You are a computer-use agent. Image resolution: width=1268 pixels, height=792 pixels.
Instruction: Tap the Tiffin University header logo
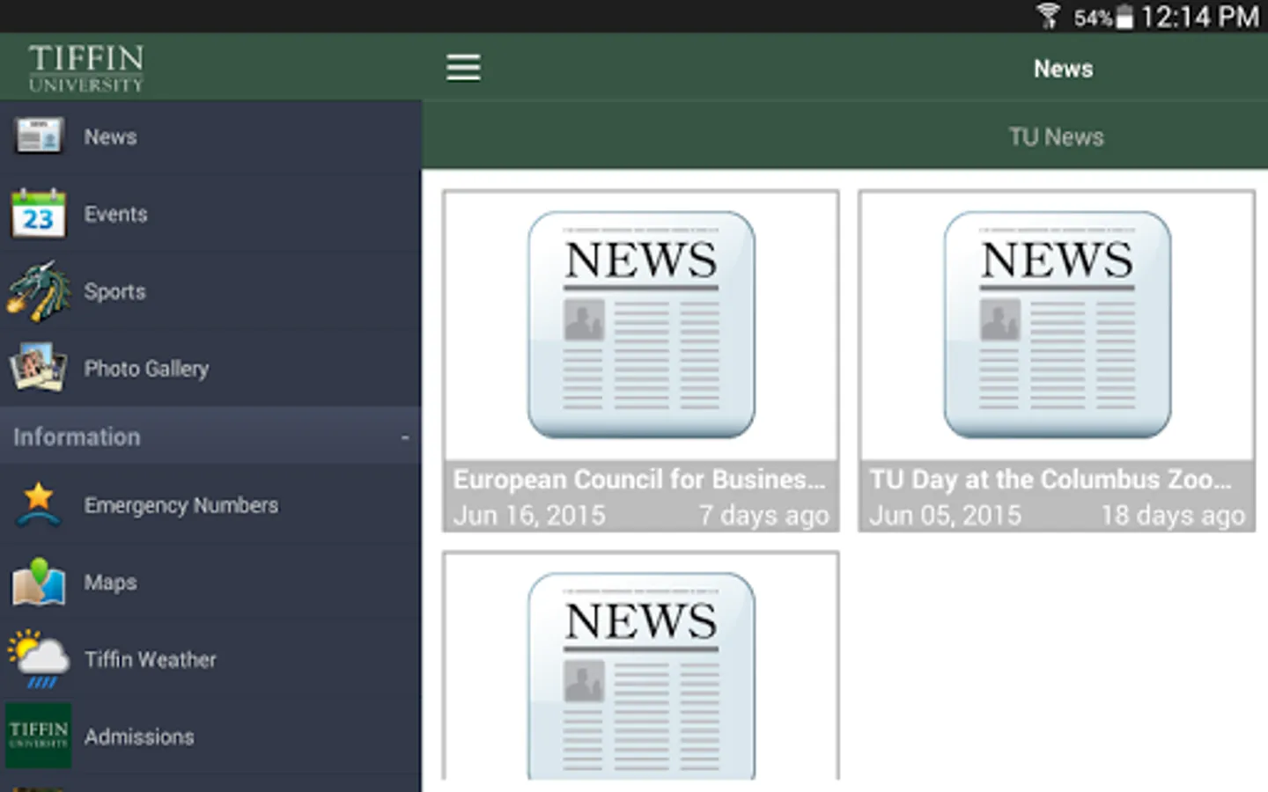point(86,68)
